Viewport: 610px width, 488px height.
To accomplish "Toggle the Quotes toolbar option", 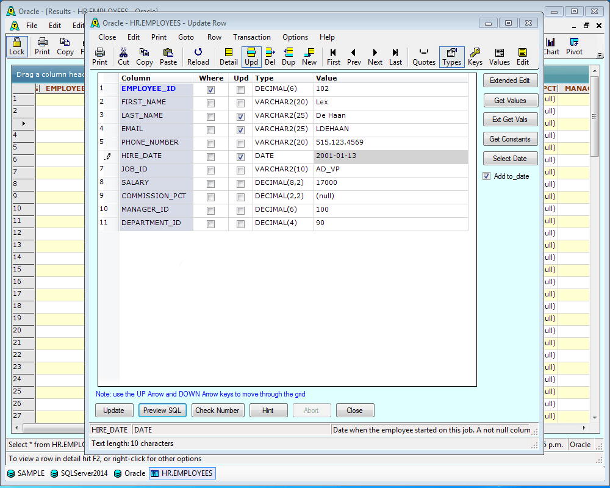I will pos(424,57).
